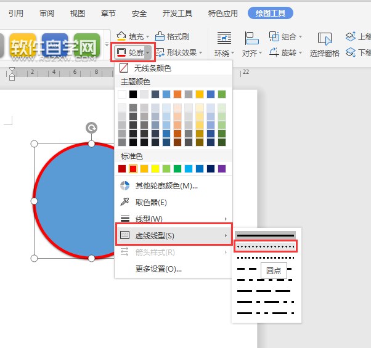Select the round dot (圆点) dash style
The height and width of the screenshot is (348, 371).
coord(265,246)
